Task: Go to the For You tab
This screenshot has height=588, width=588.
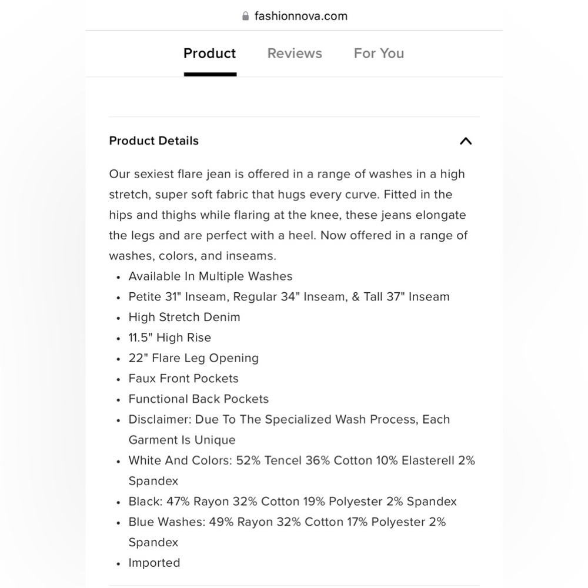Action: coord(379,54)
